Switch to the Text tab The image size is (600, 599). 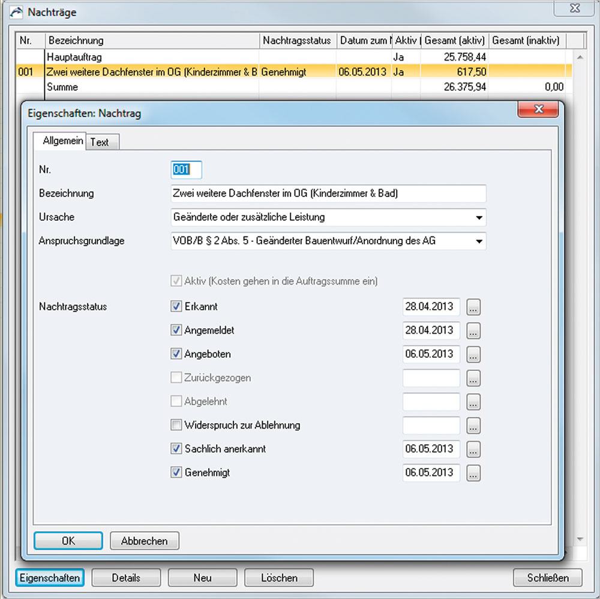click(100, 142)
